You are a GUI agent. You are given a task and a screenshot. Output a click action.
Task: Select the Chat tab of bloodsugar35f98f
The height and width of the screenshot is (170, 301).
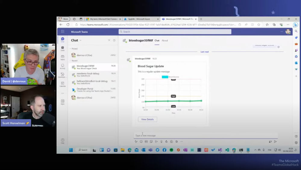157,40
